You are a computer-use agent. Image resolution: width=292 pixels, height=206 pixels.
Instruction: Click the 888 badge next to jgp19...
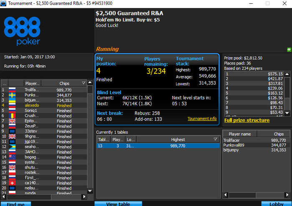12,142
